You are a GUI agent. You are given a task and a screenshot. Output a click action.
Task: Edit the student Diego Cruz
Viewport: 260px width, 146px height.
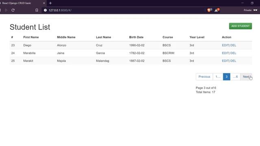[x=225, y=45]
